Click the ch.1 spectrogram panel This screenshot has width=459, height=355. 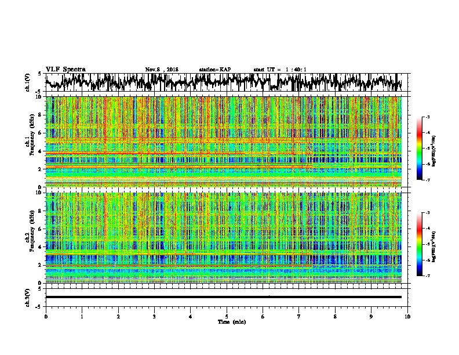223,142
